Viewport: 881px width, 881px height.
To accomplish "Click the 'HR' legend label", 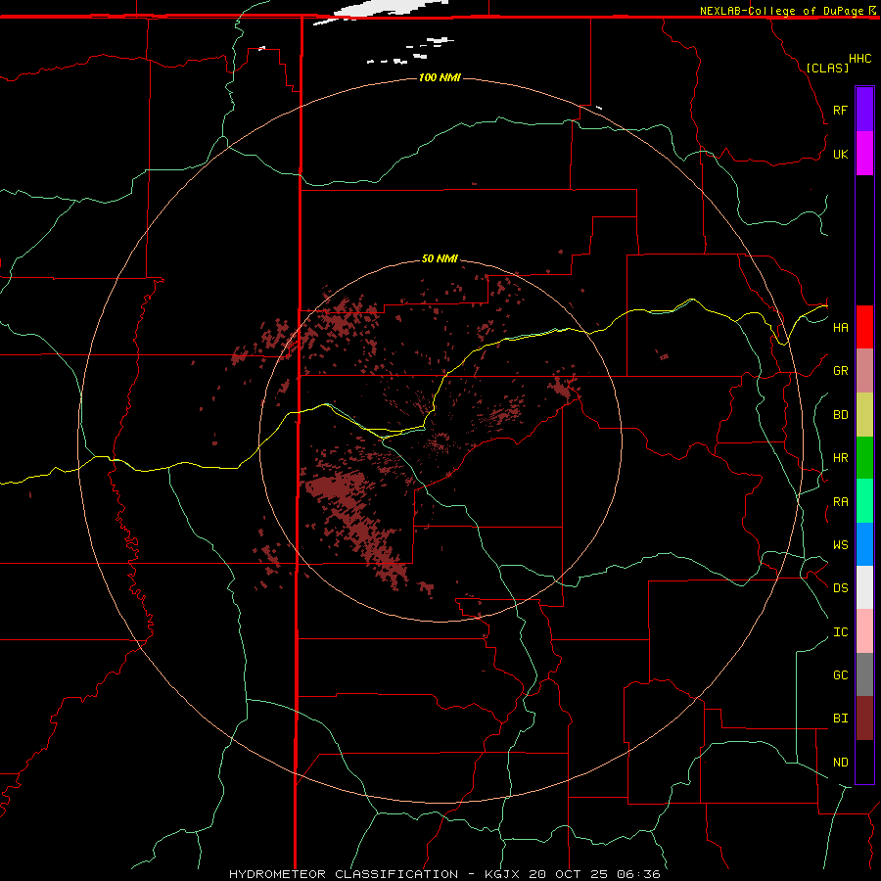I will coord(840,458).
